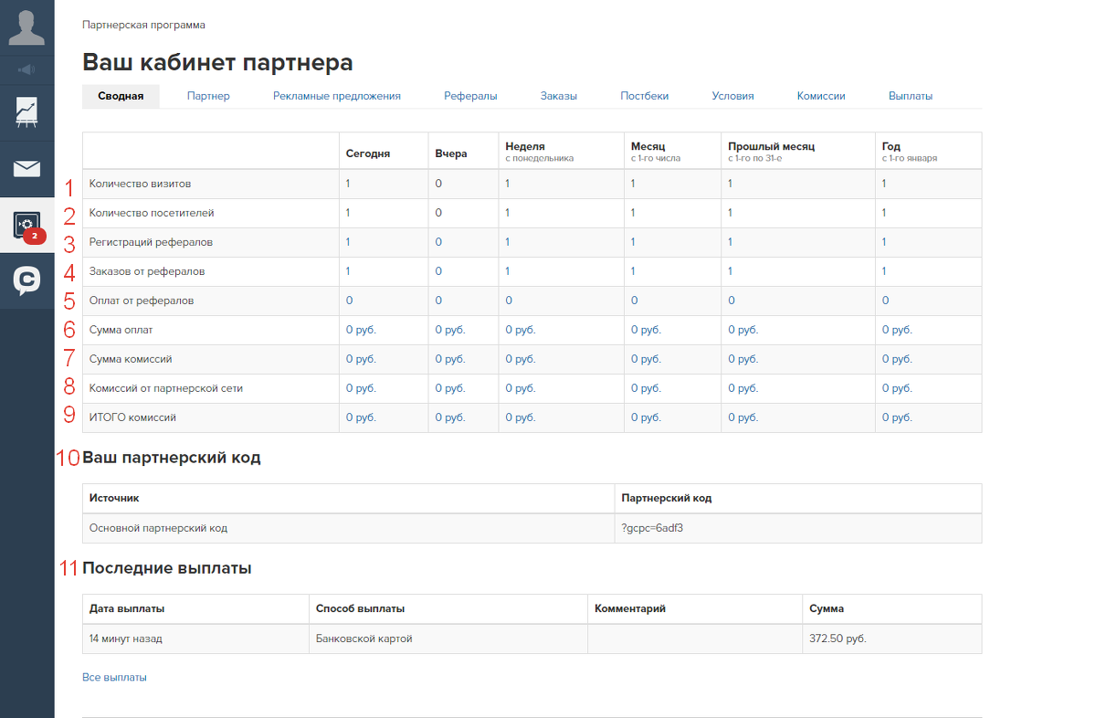This screenshot has width=1096, height=718.
Task: Open Регистраций рефералов value for Год
Action: 884,242
